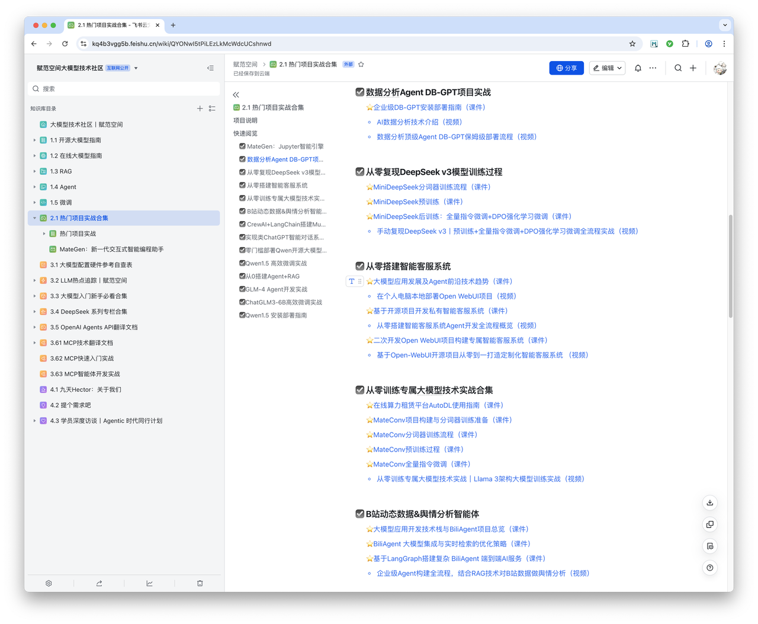Screen dimensions: 758x624
Task: Click the sidebar share arrow icon
Action: click(99, 583)
